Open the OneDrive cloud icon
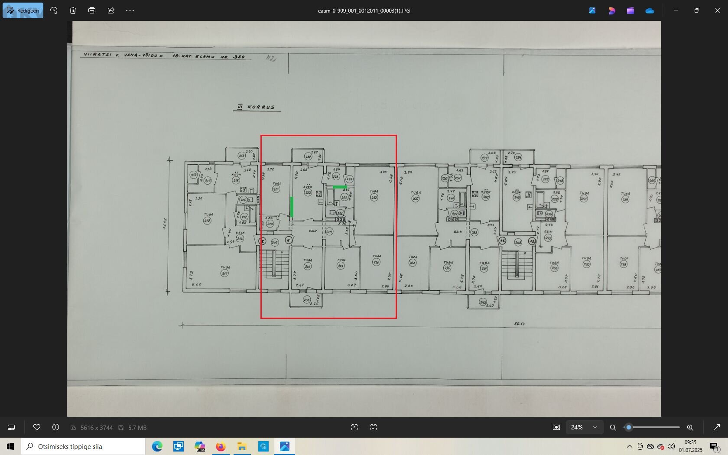 650,10
